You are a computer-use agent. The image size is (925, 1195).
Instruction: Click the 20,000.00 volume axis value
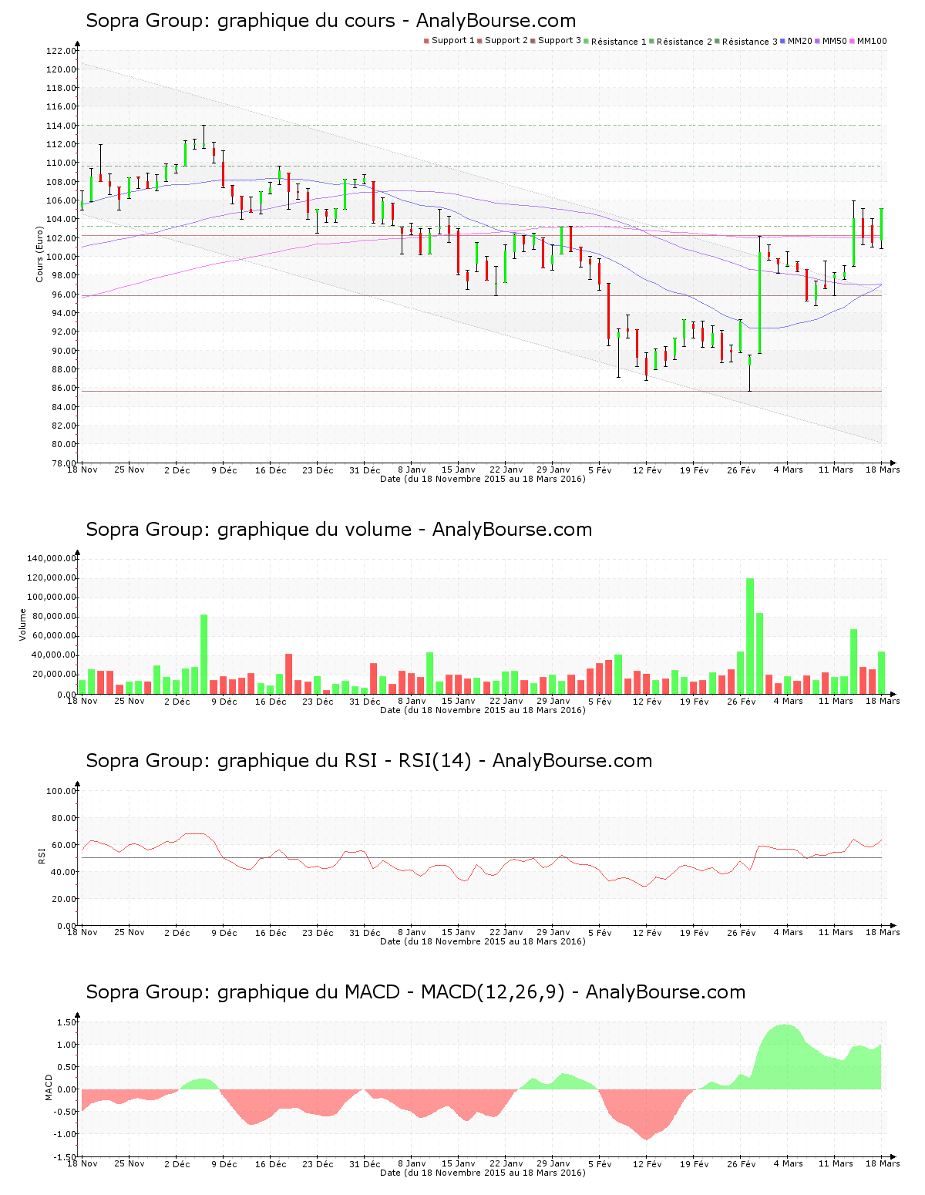[53, 675]
